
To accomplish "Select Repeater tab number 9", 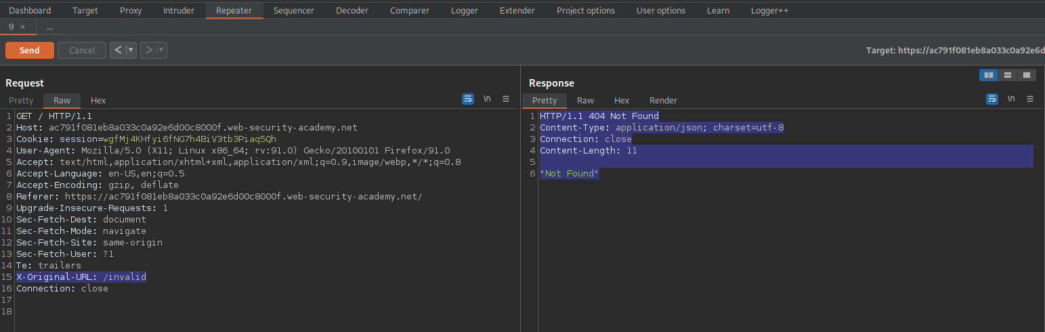I will click(x=11, y=27).
